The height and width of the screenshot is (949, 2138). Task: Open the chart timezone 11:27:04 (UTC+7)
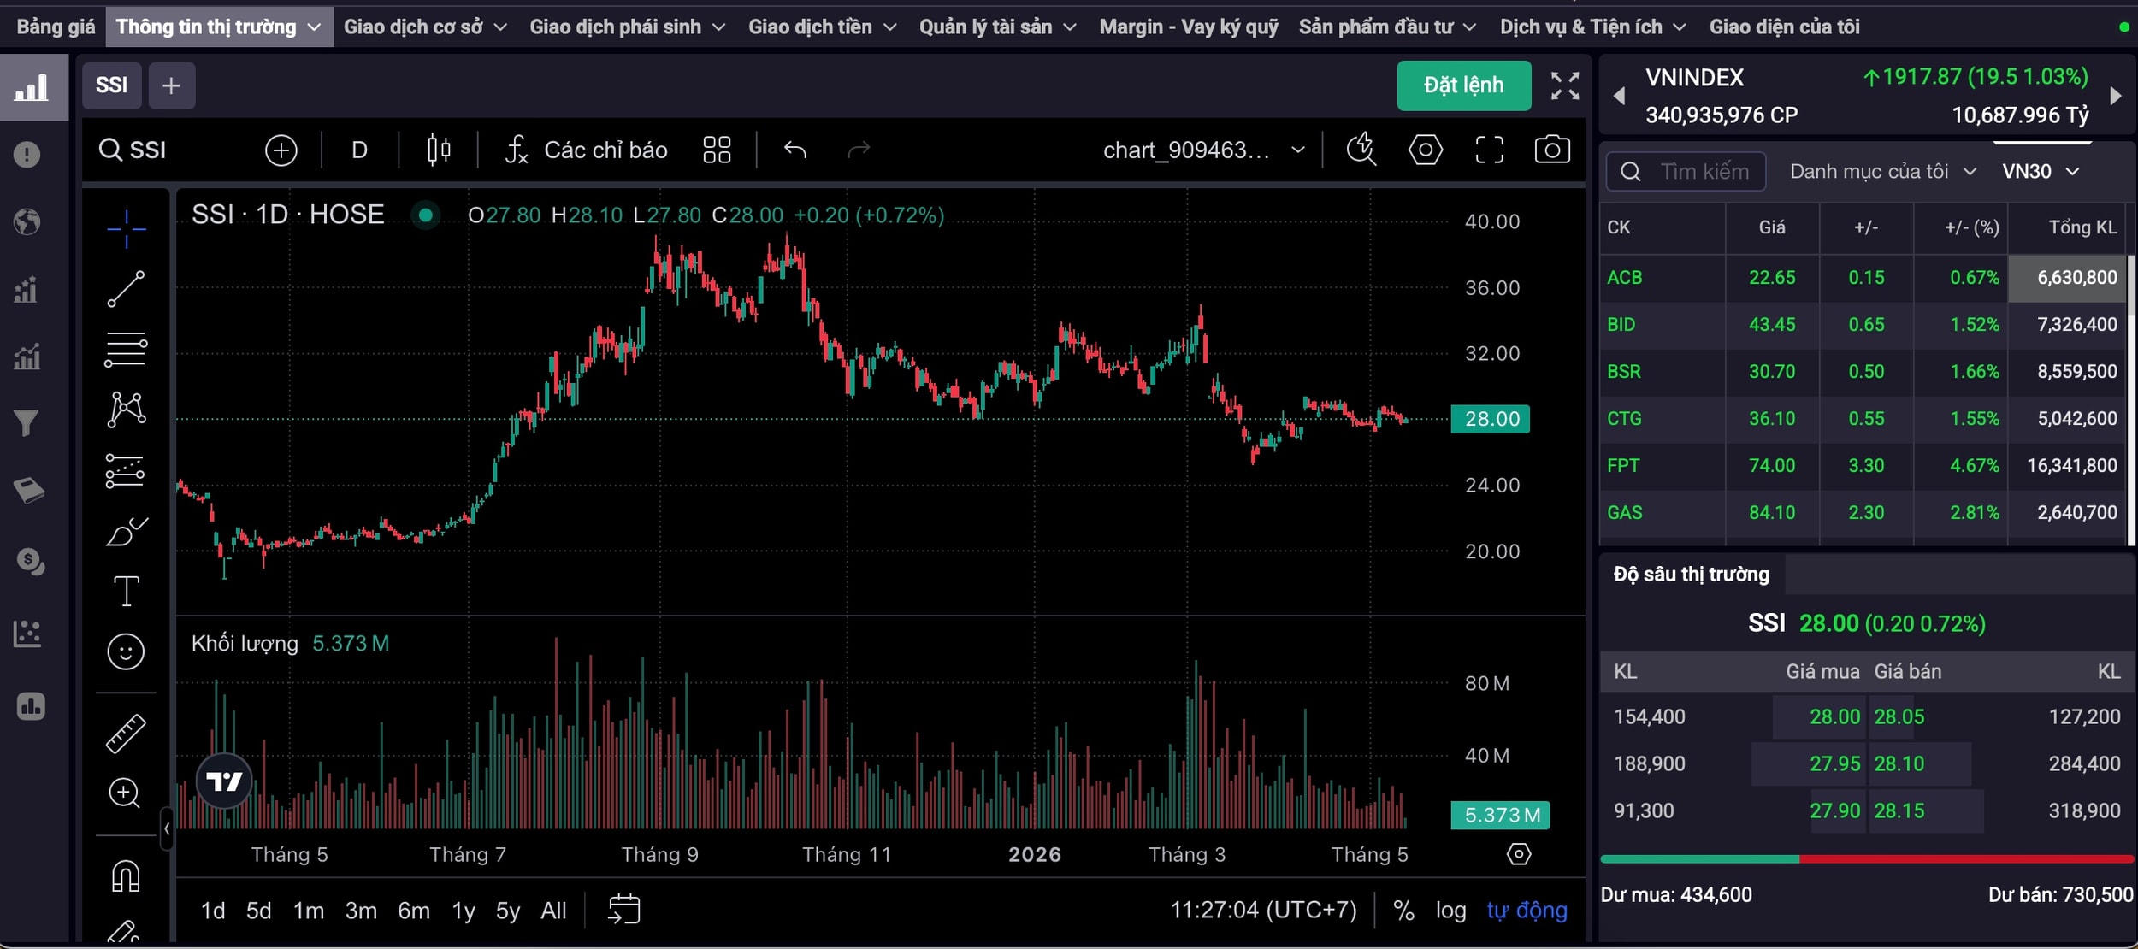[x=1263, y=911]
